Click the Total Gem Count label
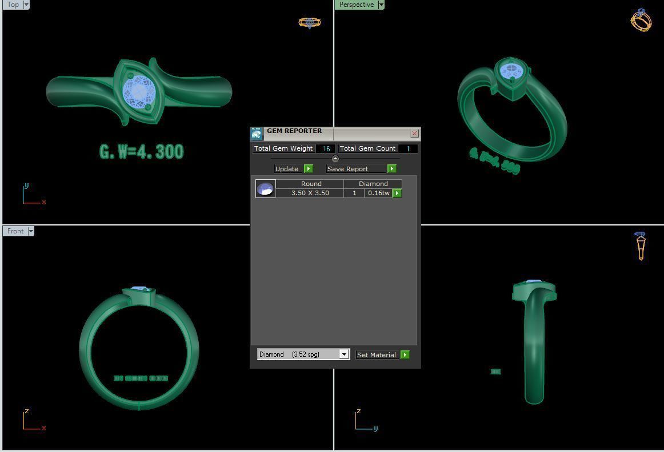 click(x=367, y=148)
